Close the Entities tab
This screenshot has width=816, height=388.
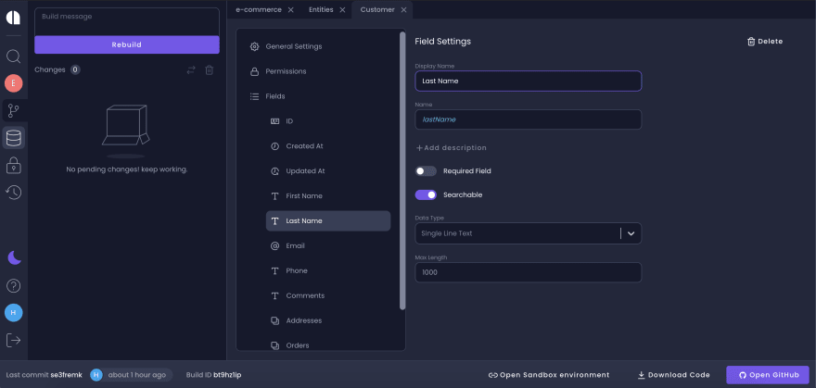pos(342,10)
